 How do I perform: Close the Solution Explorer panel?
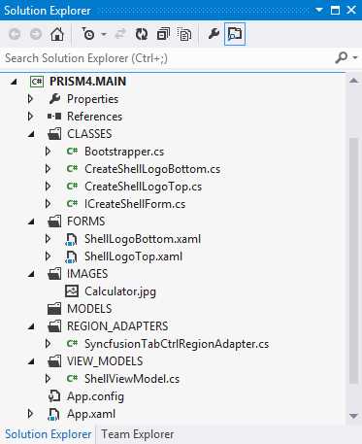(351, 10)
